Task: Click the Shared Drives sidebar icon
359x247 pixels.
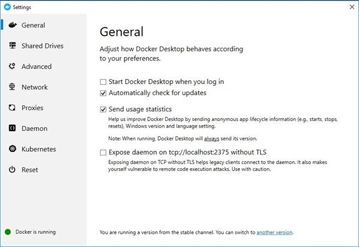Action: 12,46
